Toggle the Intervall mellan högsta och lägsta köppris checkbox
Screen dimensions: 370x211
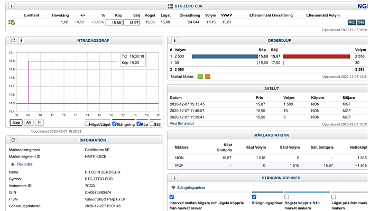point(172,197)
